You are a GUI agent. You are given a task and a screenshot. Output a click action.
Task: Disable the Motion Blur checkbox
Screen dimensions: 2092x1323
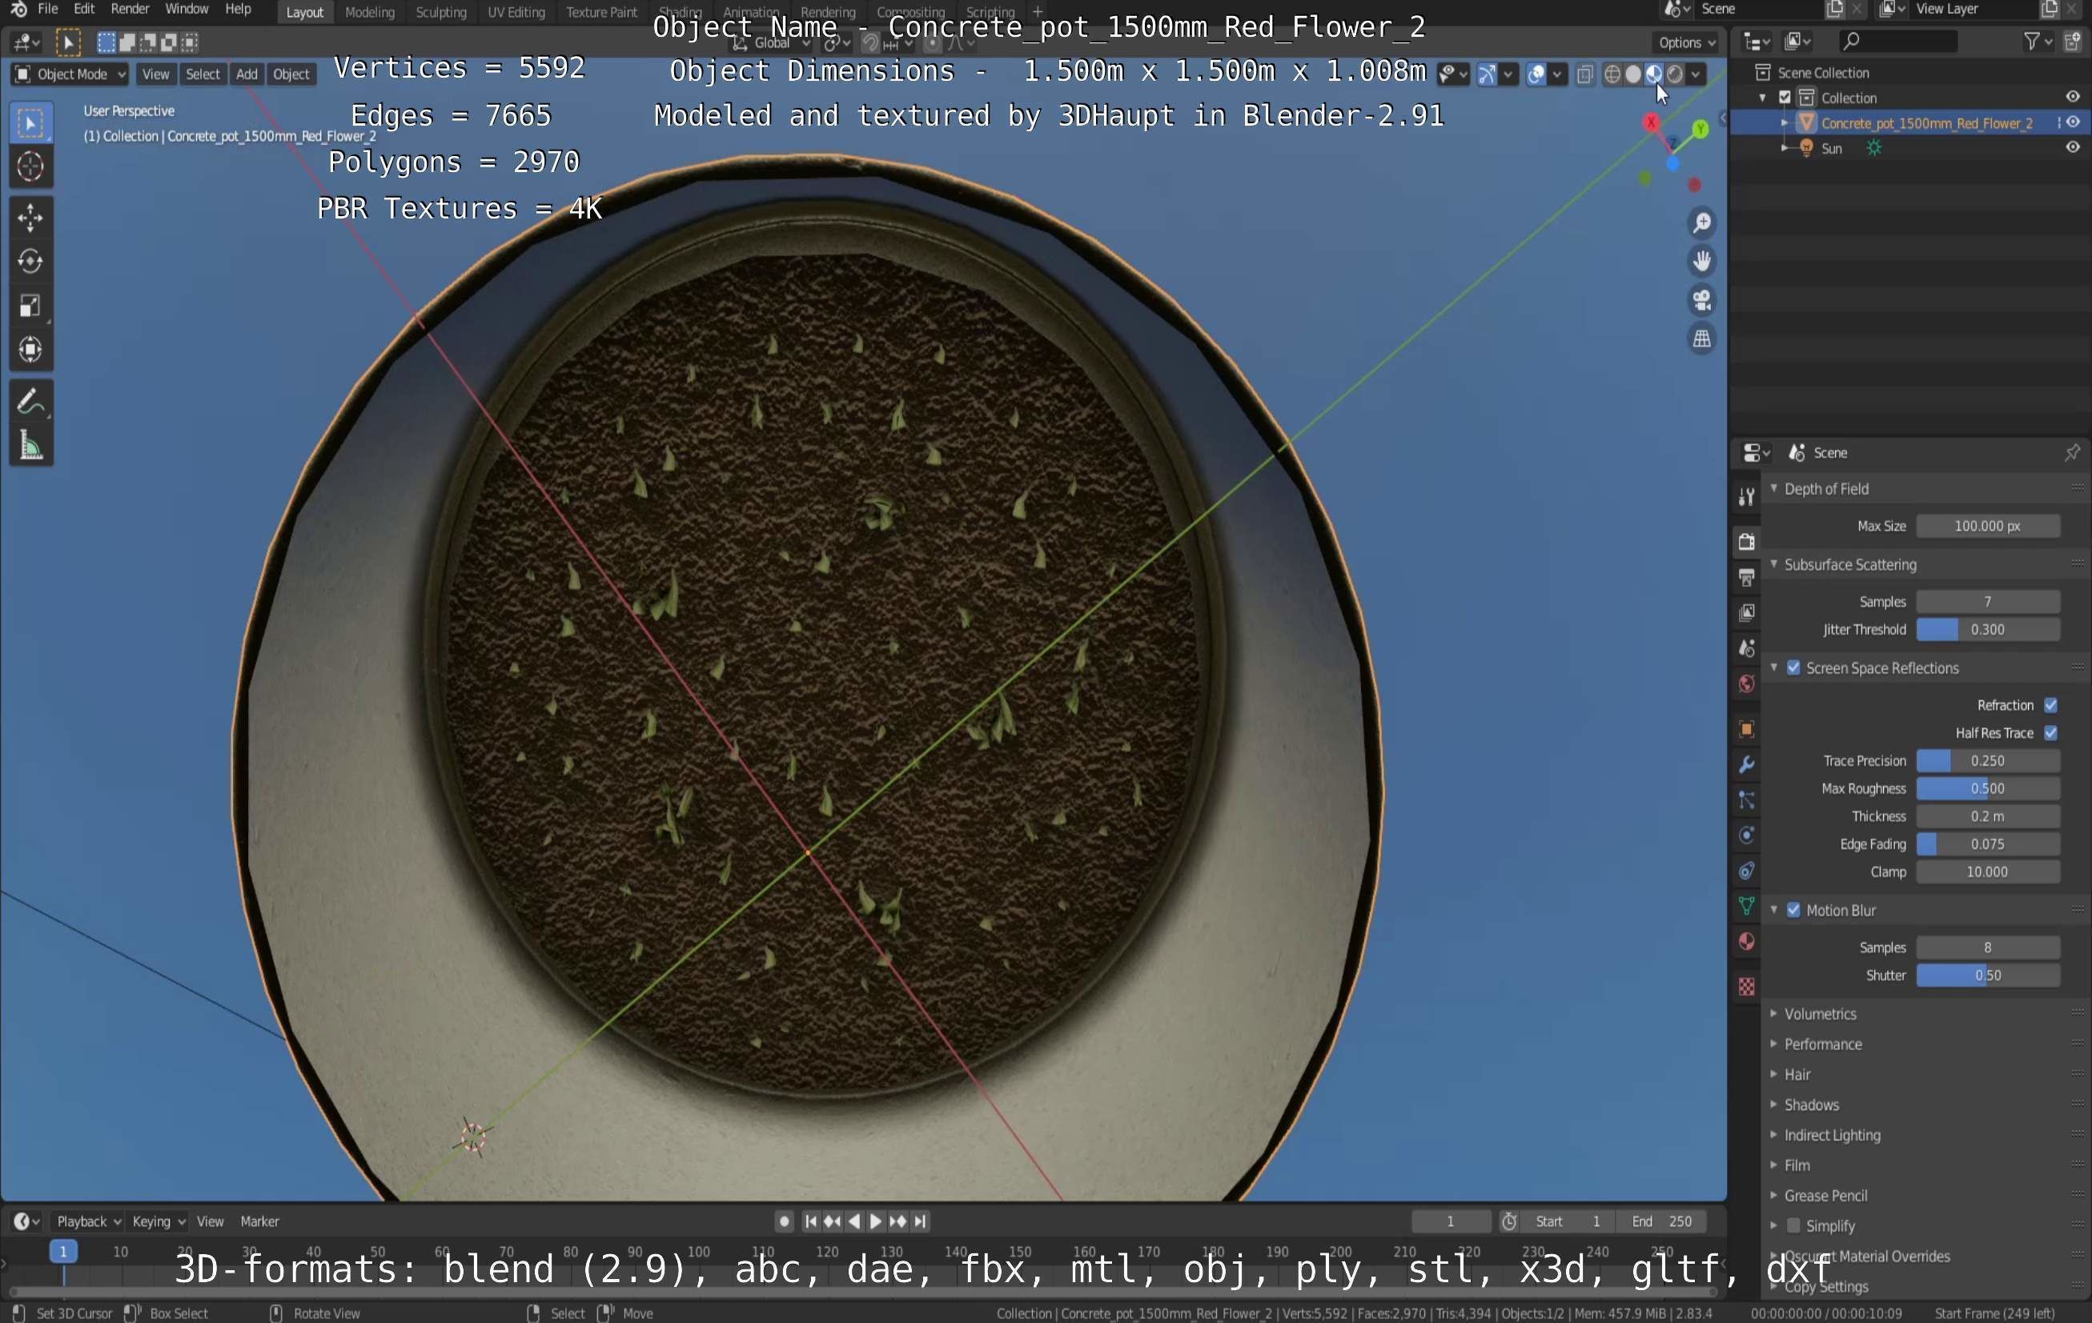click(1793, 909)
